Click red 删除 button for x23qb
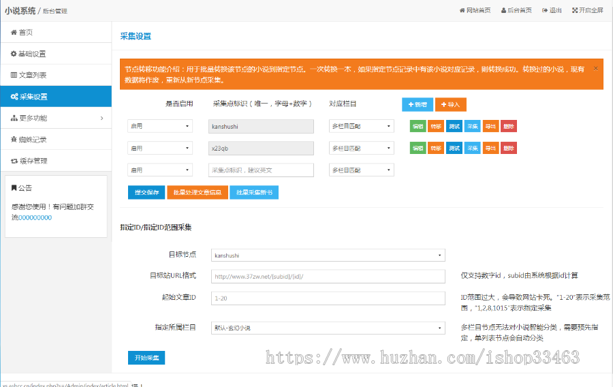The height and width of the screenshot is (387, 613). click(x=509, y=148)
